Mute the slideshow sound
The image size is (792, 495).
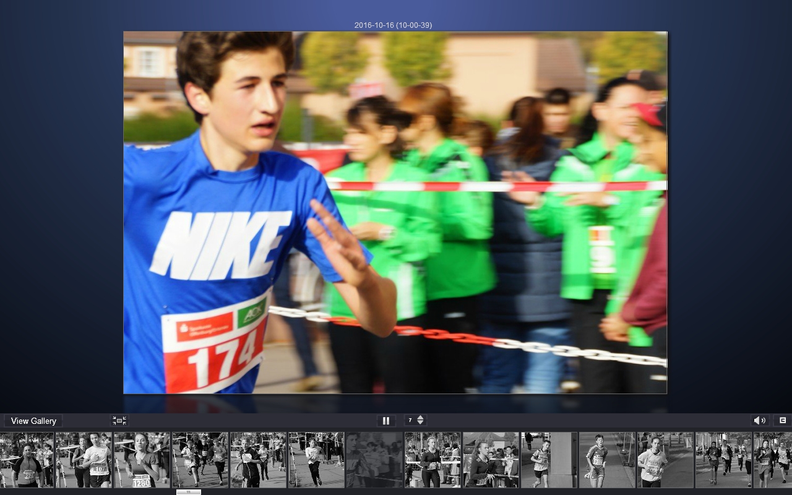(759, 421)
